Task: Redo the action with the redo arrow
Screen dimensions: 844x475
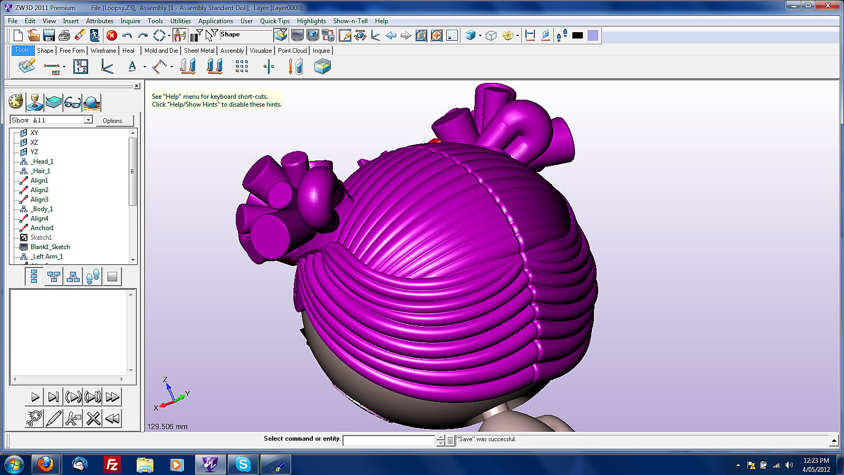Action: [142, 35]
